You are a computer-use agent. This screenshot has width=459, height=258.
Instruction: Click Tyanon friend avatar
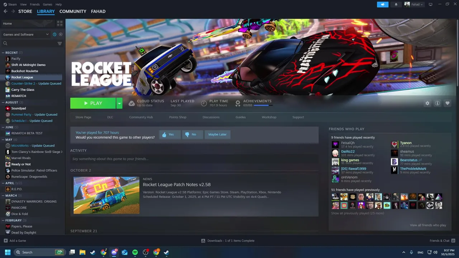pyautogui.click(x=394, y=145)
